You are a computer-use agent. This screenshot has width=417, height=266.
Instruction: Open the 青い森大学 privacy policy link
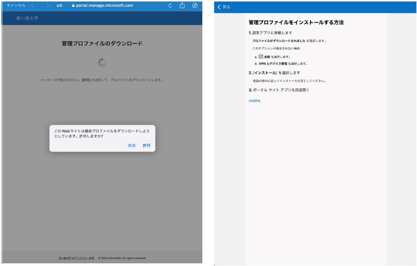coord(76,258)
